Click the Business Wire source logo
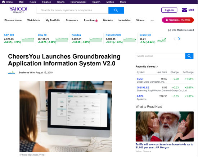 point(12,73)
